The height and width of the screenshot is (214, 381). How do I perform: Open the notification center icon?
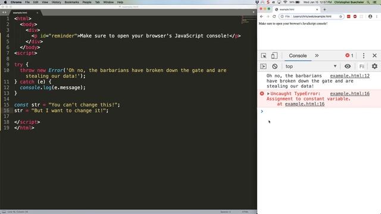coord(375,2)
